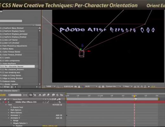Open Add menu for Animator 2
This screenshot has height=127, width=165.
click(x=61, y=118)
